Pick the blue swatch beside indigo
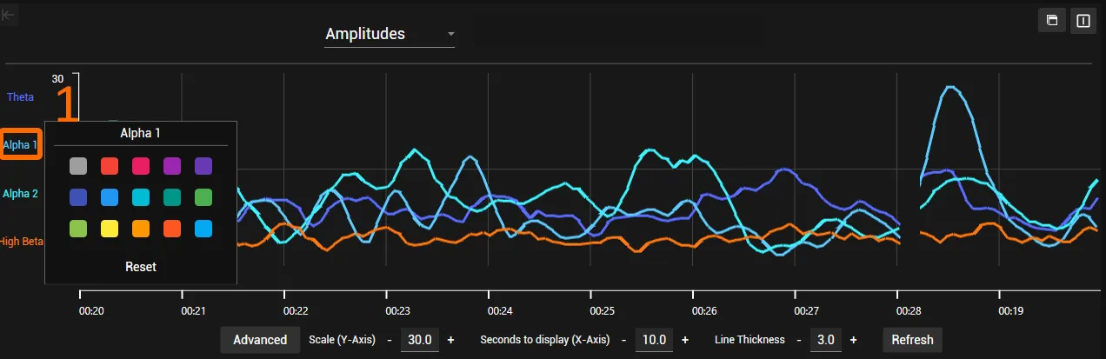 tap(110, 197)
